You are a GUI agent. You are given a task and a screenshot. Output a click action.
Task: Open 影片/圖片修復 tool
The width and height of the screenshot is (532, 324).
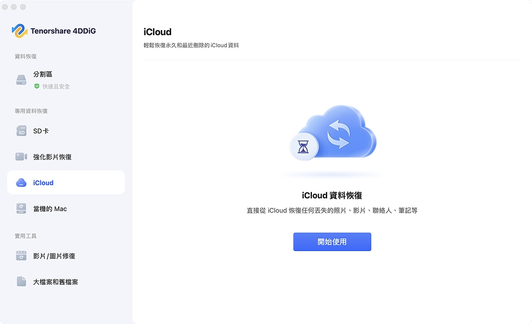[x=66, y=256]
